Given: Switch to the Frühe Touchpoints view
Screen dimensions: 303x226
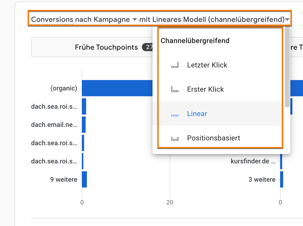Looking at the screenshot, I should coord(106,47).
